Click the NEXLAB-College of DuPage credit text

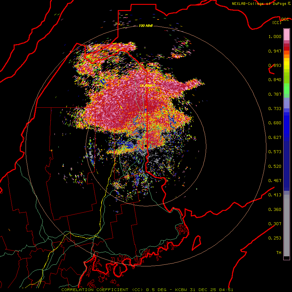[259, 4]
